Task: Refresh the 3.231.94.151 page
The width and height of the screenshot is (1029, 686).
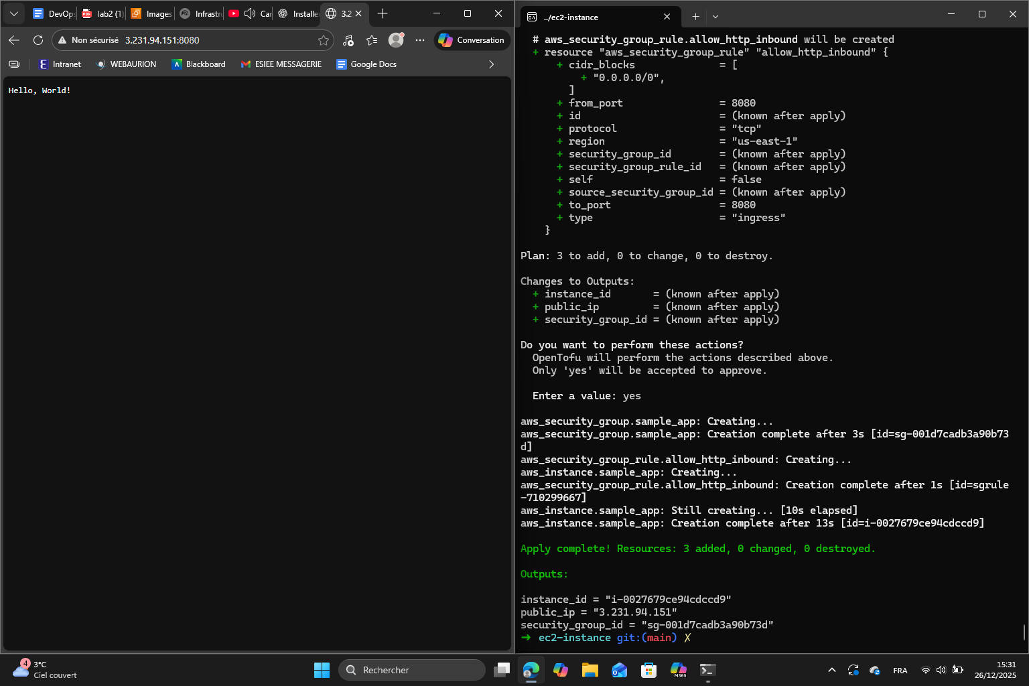Action: click(x=38, y=40)
